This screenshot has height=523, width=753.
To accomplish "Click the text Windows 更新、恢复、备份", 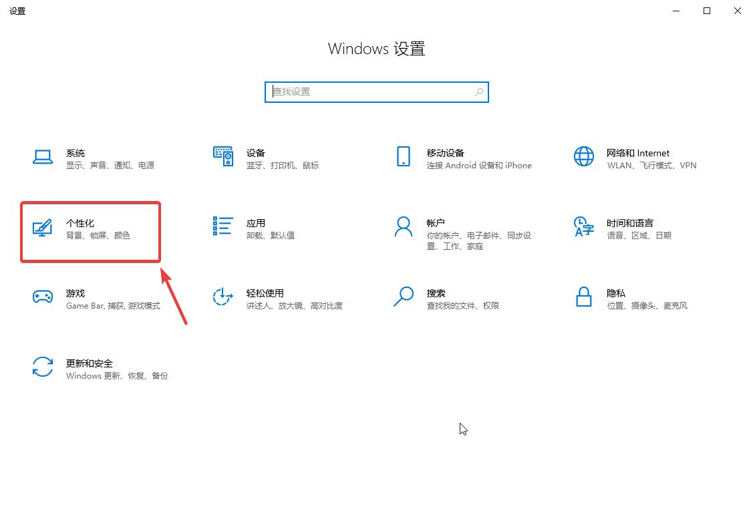I will coord(117,376).
